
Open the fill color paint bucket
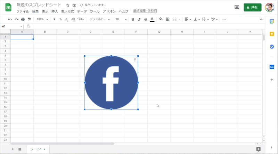(x=161, y=19)
